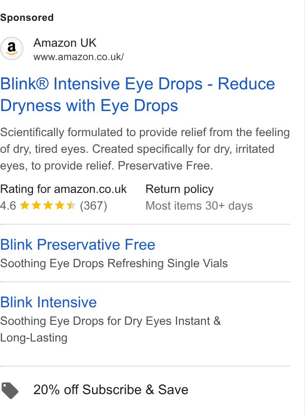305x415 pixels.
Task: Click the 20% off Subscribe & Save offer
Action: point(111,390)
